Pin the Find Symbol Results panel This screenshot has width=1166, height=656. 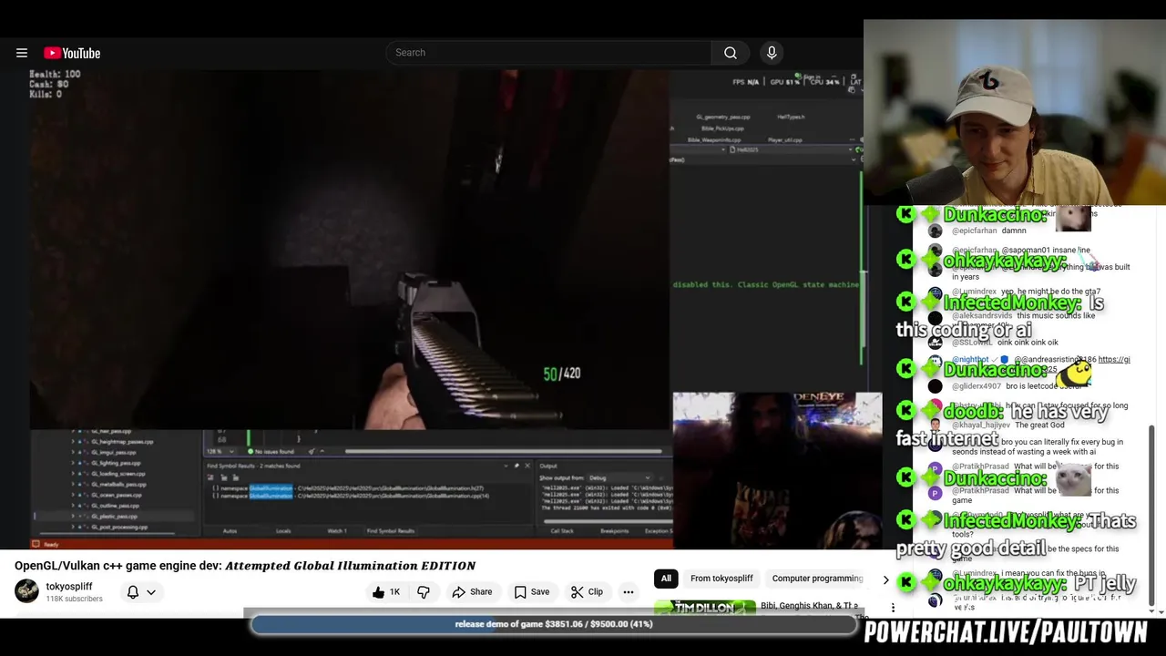(517, 466)
